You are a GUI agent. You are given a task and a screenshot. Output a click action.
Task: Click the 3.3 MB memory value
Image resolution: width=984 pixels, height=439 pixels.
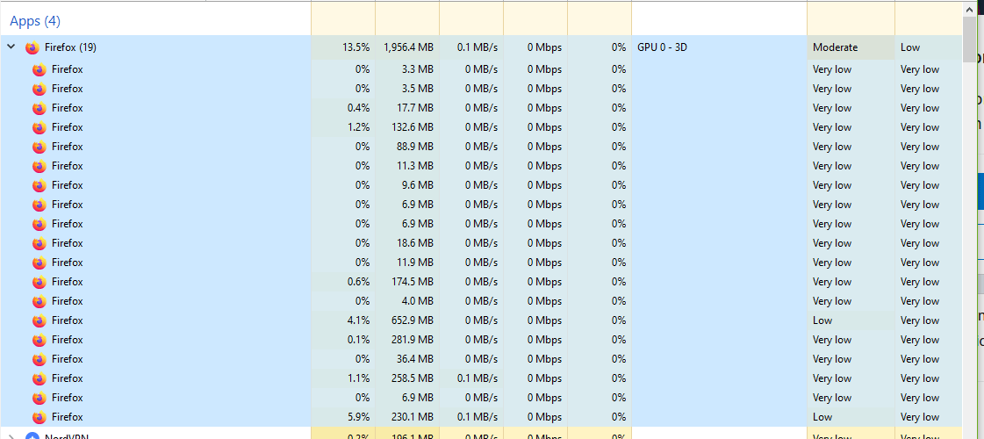tap(417, 69)
